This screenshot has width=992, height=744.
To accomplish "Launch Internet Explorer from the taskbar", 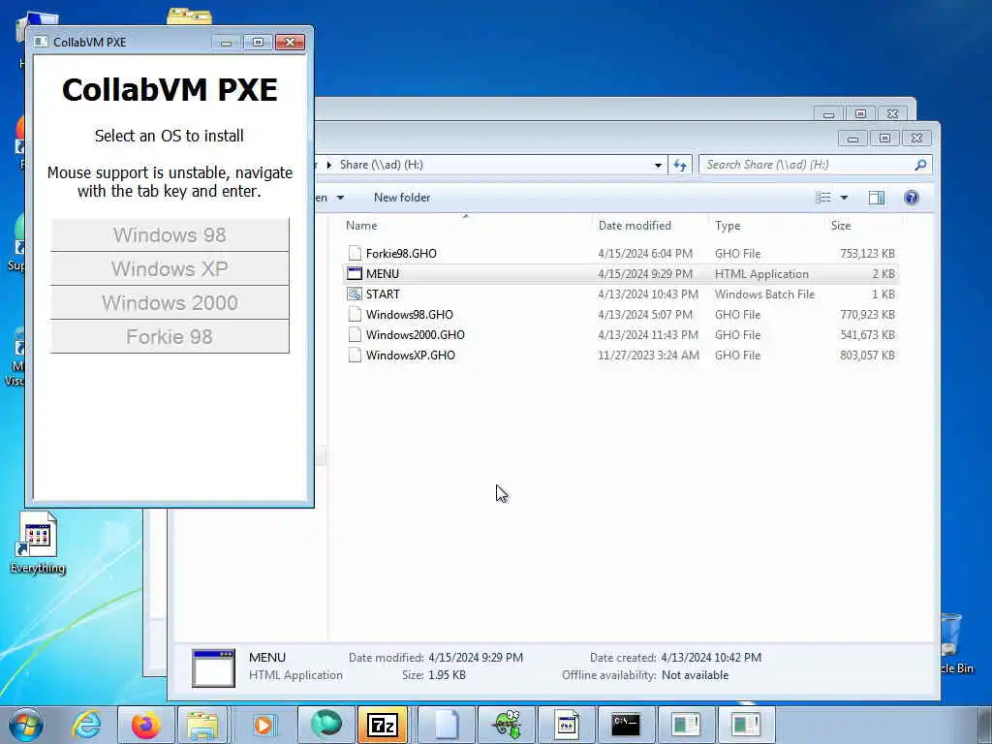I will [x=86, y=725].
